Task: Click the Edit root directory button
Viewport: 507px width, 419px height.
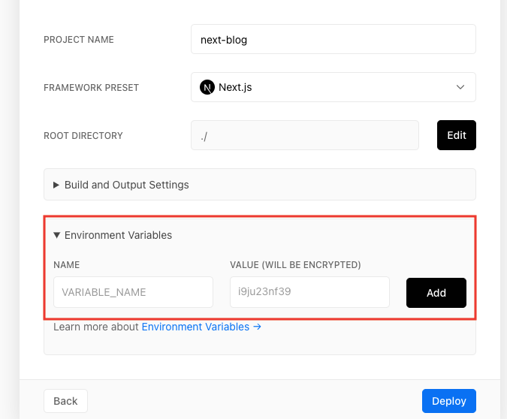Action: click(x=456, y=135)
